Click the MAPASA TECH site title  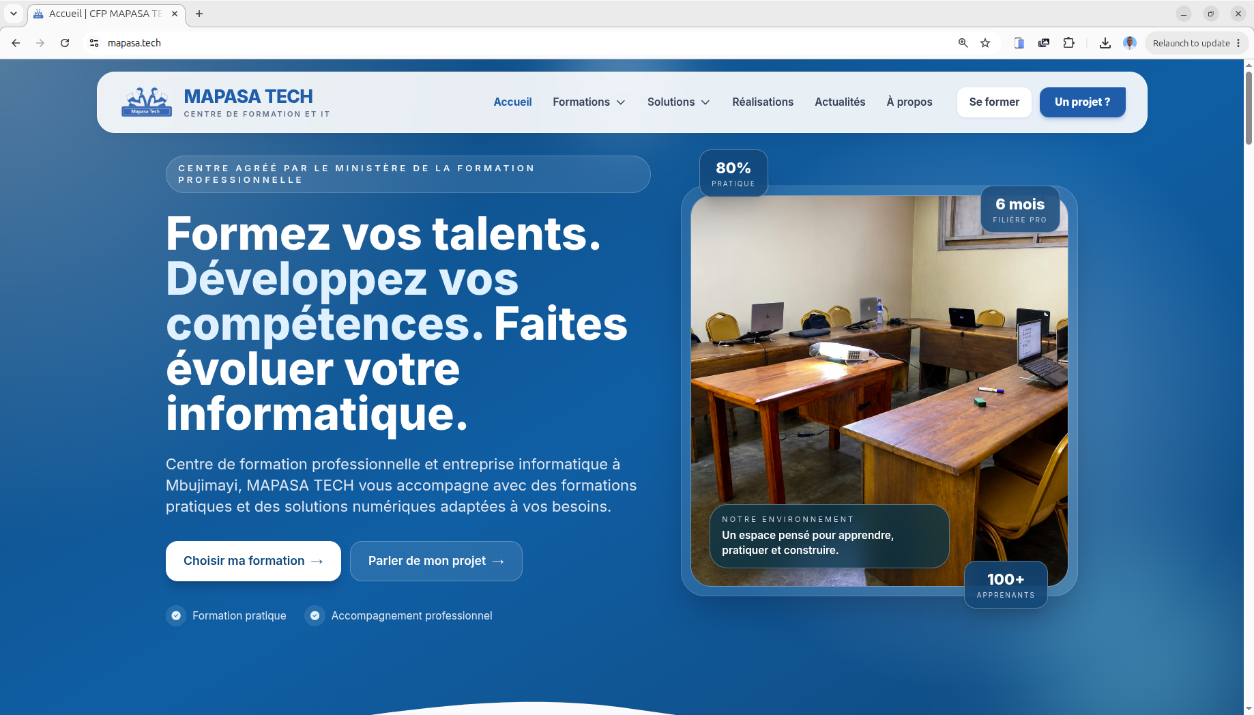click(248, 96)
